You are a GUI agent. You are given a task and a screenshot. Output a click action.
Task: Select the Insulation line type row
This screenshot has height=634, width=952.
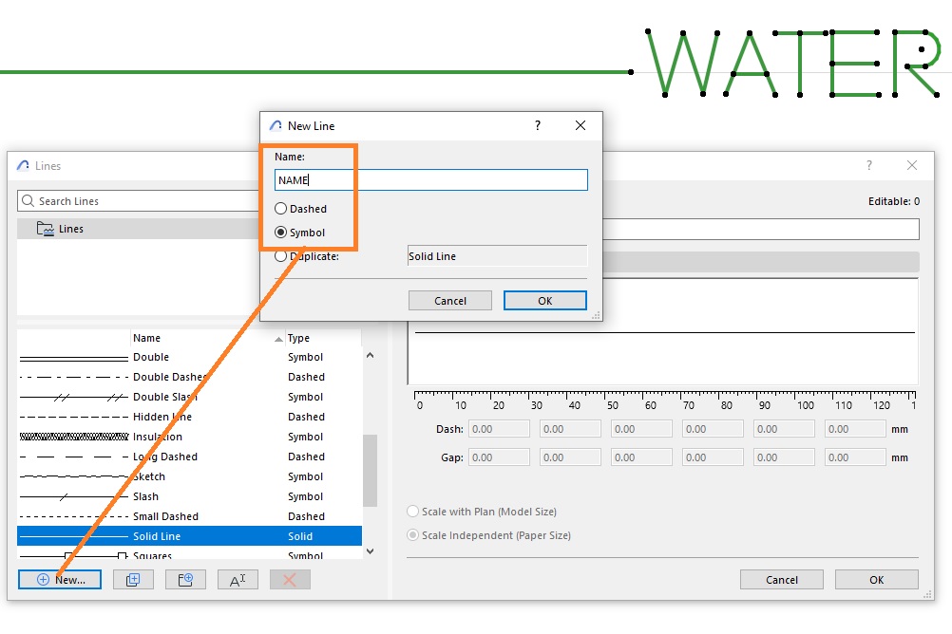[189, 437]
